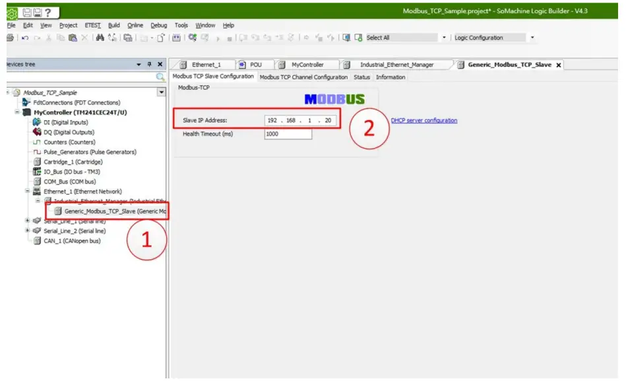The image size is (626, 381).
Task: Open the Online menu
Action: 135,25
